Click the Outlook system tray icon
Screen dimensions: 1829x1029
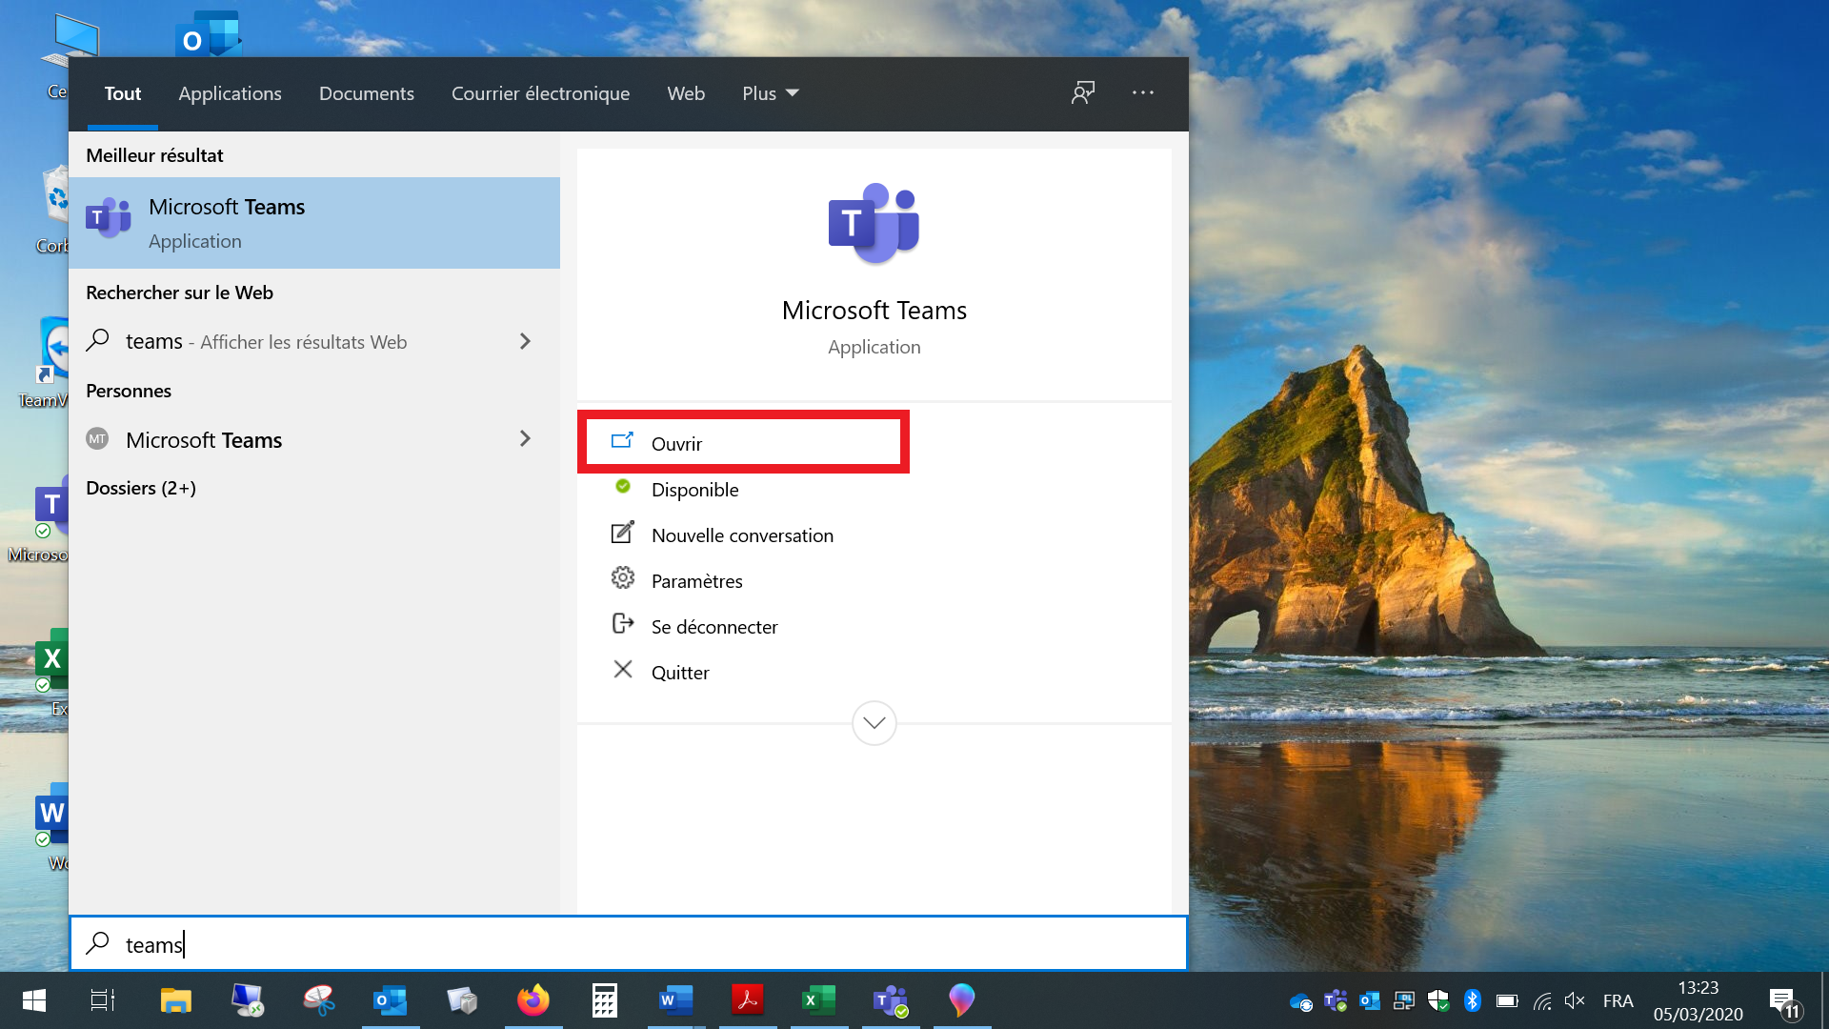[x=1370, y=1001]
